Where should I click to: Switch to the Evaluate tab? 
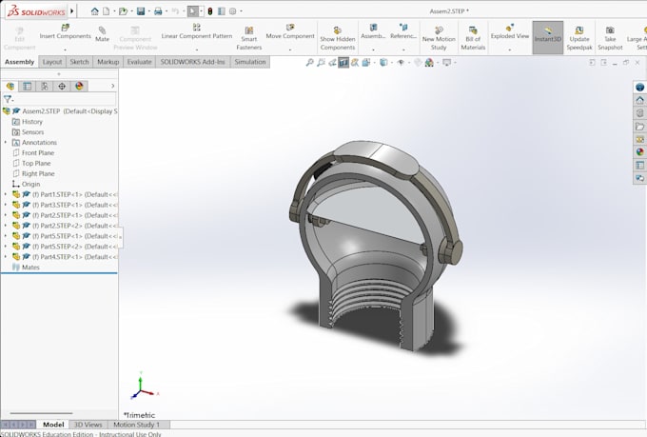tap(139, 62)
